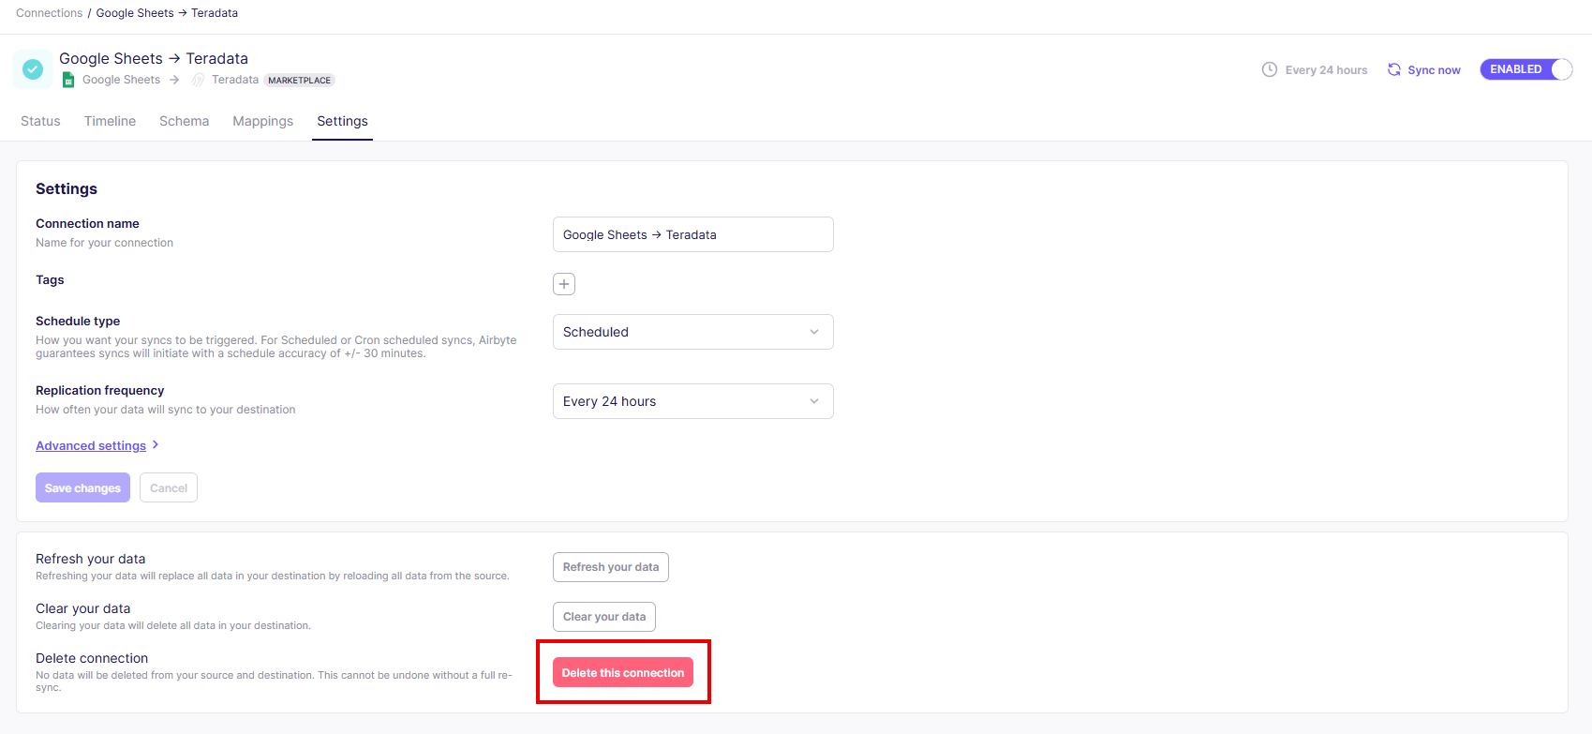The height and width of the screenshot is (734, 1592).
Task: Switch to the Status tab
Action: click(x=40, y=121)
